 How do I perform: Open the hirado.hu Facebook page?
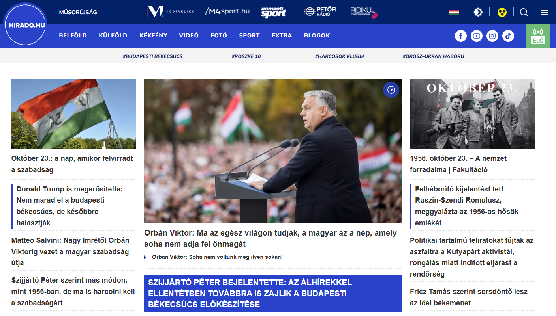pos(461,36)
